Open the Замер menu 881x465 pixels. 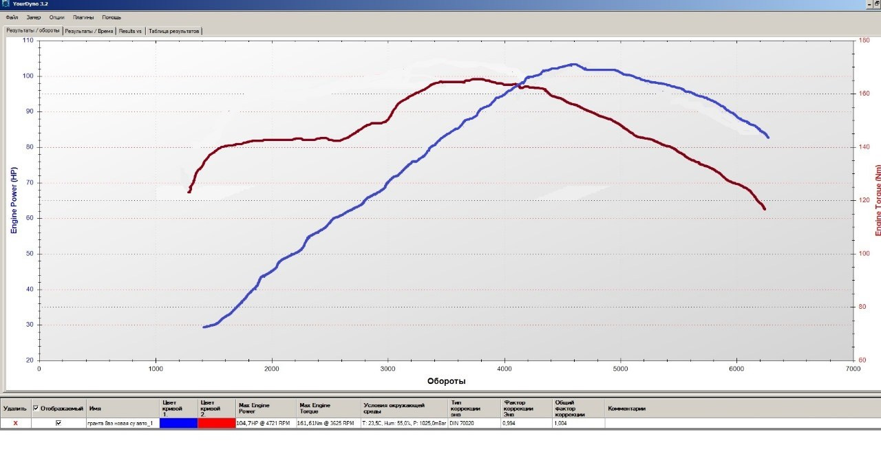pyautogui.click(x=34, y=17)
